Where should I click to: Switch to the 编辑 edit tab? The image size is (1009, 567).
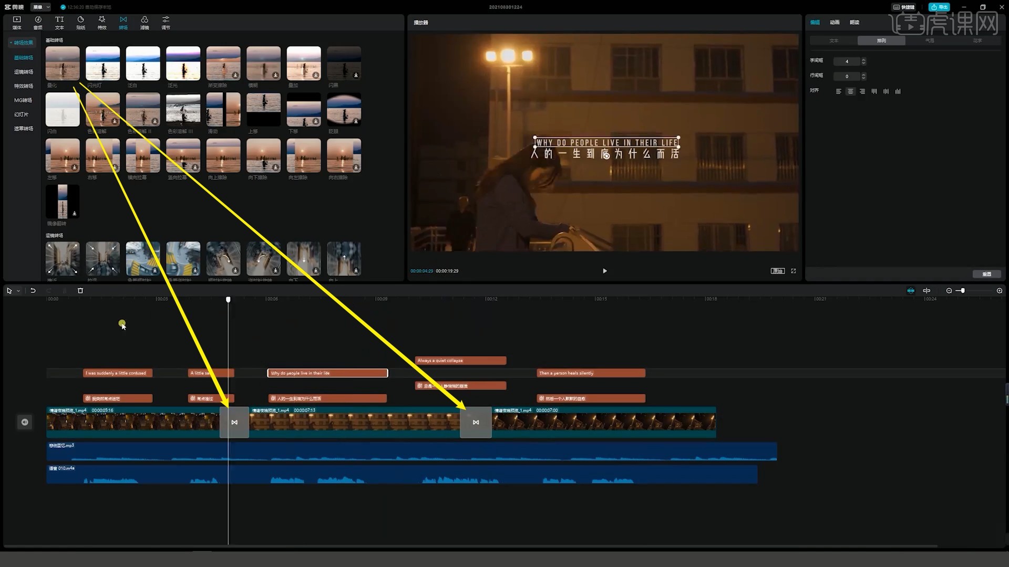click(815, 22)
